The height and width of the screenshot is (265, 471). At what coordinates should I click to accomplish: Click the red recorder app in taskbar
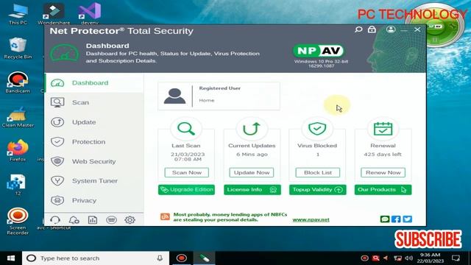coord(182,258)
